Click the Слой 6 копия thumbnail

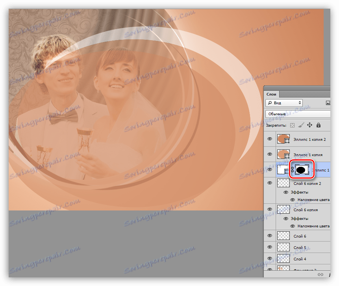[283, 210]
